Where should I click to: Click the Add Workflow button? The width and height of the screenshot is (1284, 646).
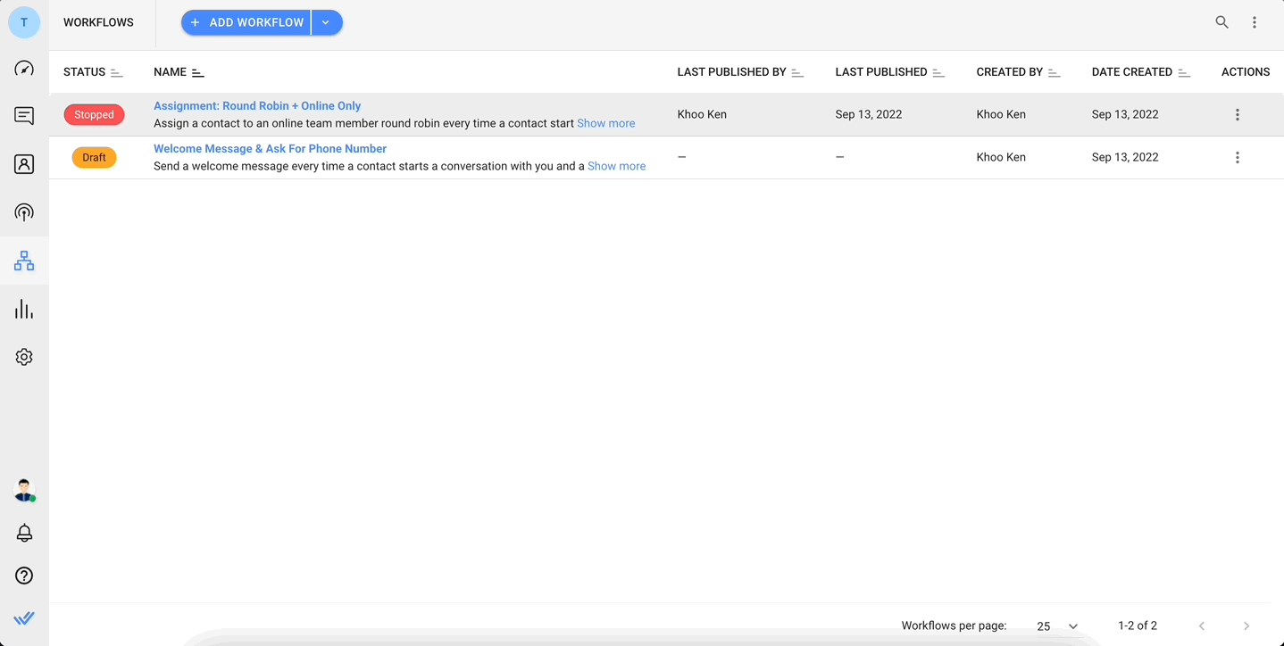click(246, 22)
